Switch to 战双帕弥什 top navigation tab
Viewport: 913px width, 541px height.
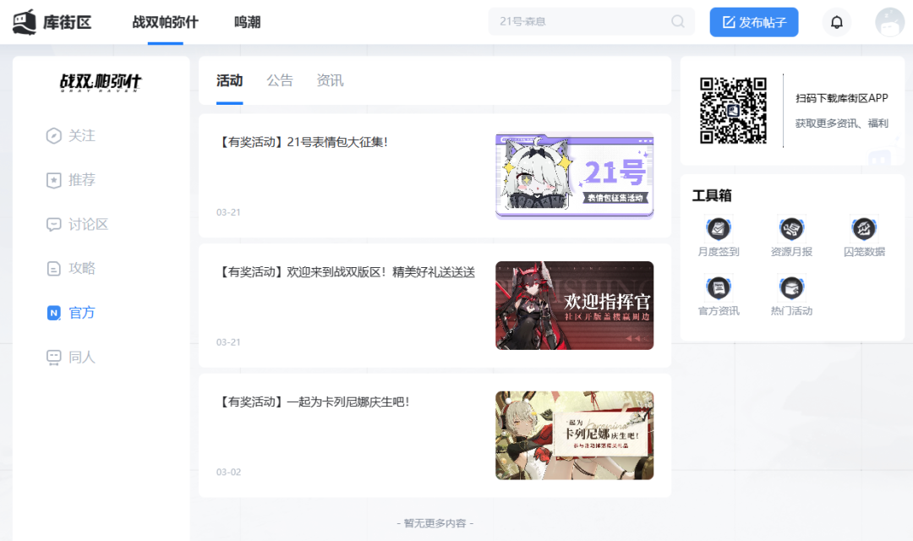point(166,22)
